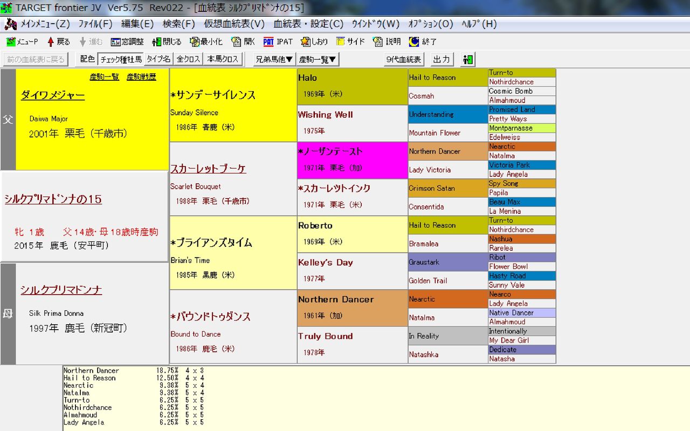
Task: Open the スカーレットブーケ pedigree link
Action: 208,169
